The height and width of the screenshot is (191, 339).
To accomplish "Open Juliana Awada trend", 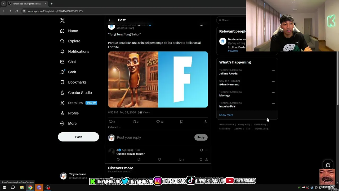I will point(228,73).
